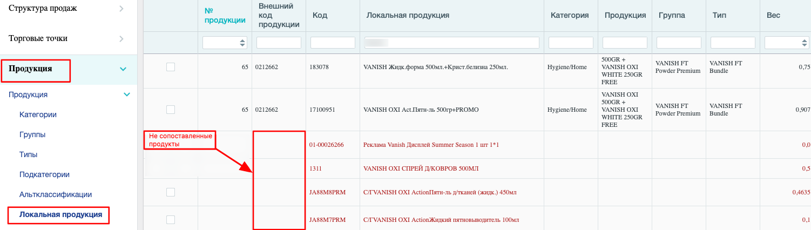Click С/Г VANISH OXI ActionЖидкий пятновыводитель 100мл
Screen dimensions: 811x230
tap(441, 219)
